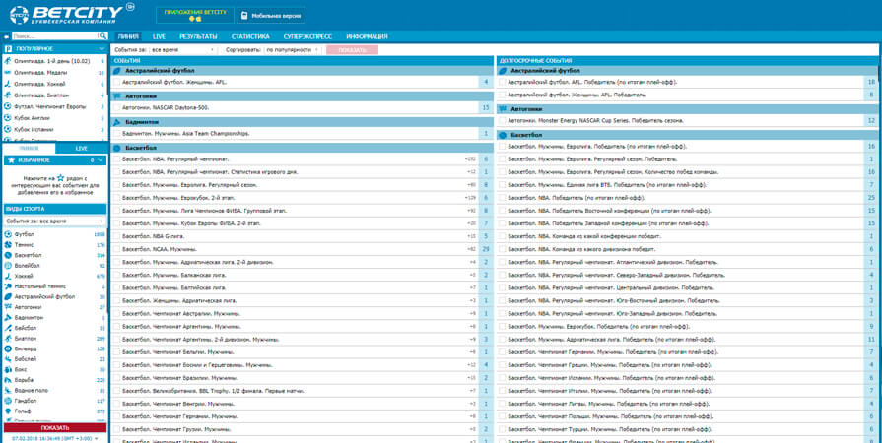
Task: Click the Бильярд sport icon
Action: coord(8,349)
